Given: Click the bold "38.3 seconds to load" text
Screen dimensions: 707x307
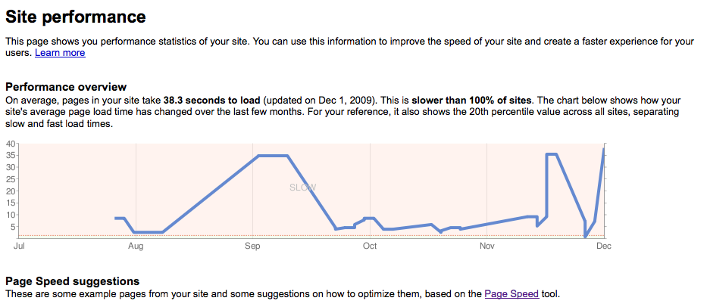Looking at the screenshot, I should click(x=212, y=100).
